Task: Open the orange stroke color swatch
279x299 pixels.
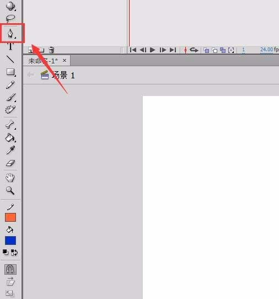Action: (x=10, y=217)
